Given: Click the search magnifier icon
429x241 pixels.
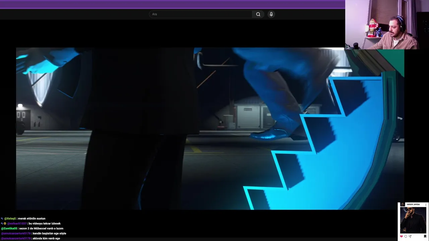Looking at the screenshot, I should point(258,14).
